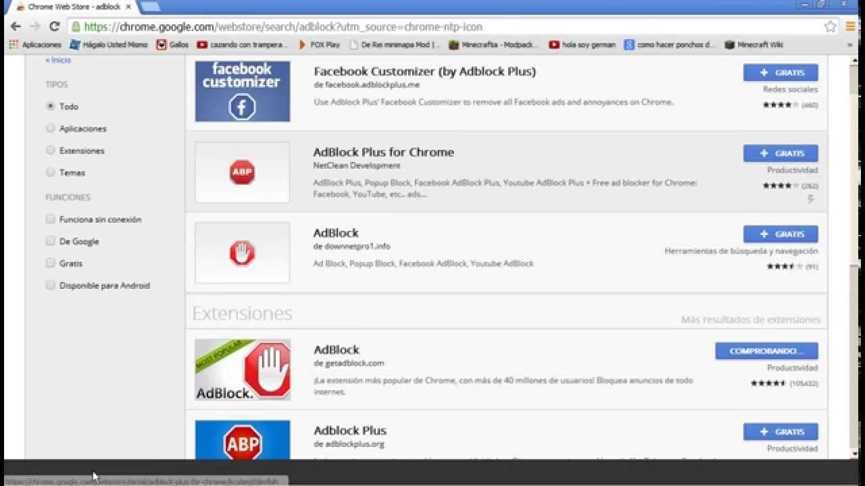Open the AdBlock by getadblock.com title
Viewport: 865px width, 486px height.
(337, 350)
